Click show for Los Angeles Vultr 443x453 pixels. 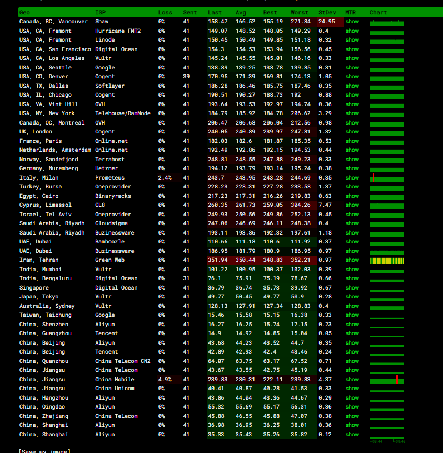352,58
